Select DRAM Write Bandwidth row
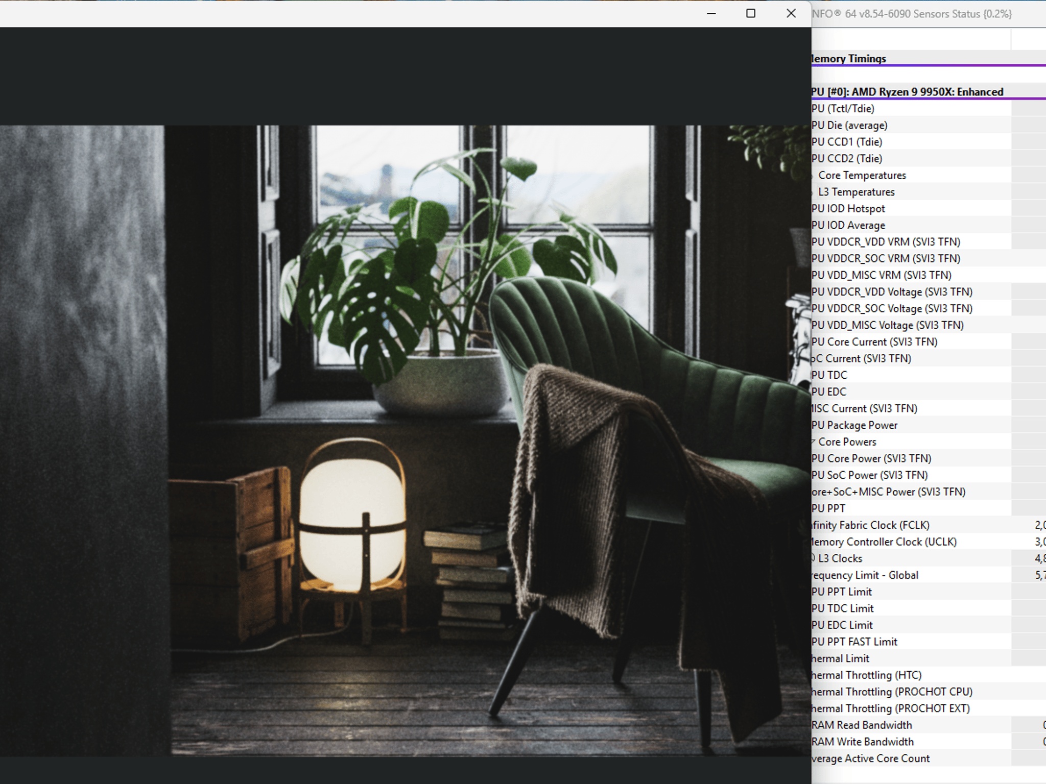 tap(929, 742)
